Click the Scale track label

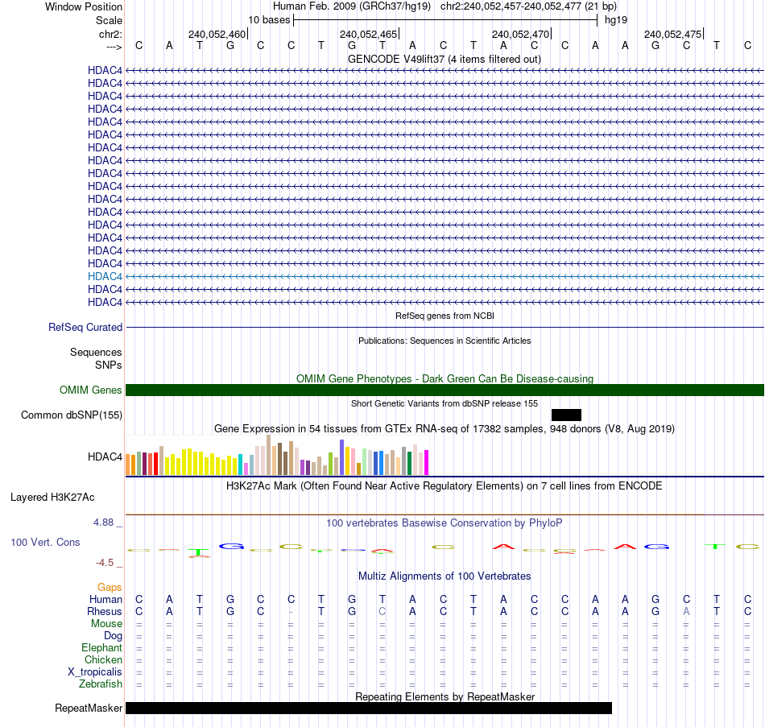(x=109, y=20)
